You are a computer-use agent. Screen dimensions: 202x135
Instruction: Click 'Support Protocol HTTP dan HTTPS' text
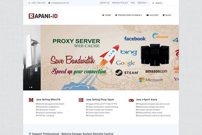[x=103, y=104]
